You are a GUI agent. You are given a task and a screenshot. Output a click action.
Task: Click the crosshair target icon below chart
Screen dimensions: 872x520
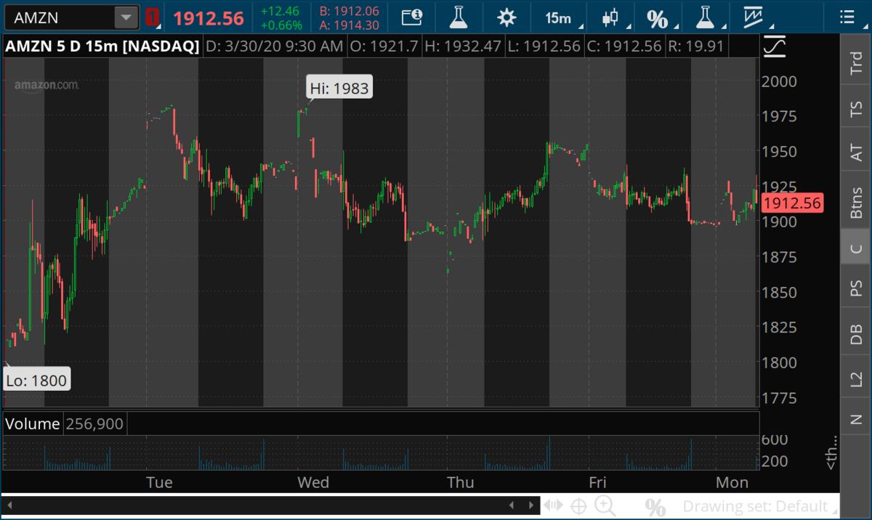click(x=579, y=506)
